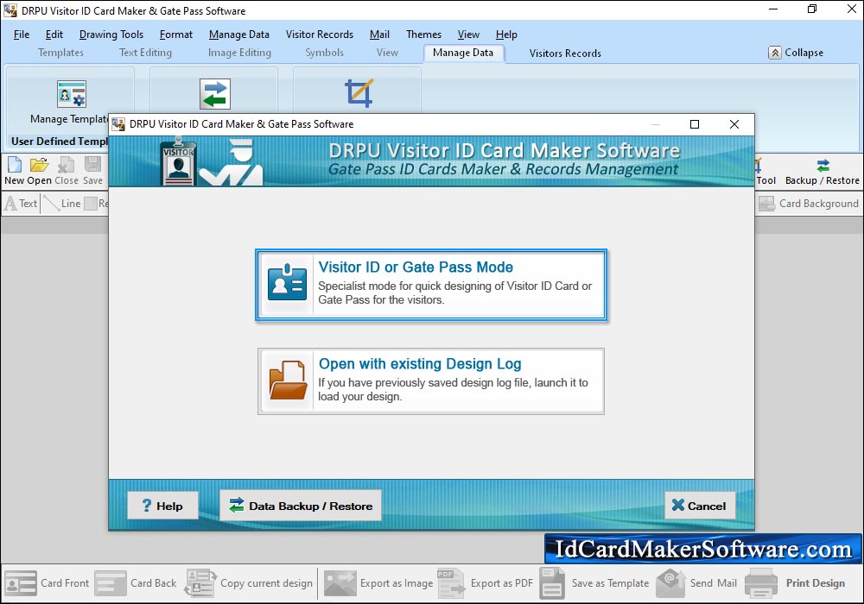Select the Manage Data ribbon tab
Screen dimensions: 864x604
coord(463,53)
